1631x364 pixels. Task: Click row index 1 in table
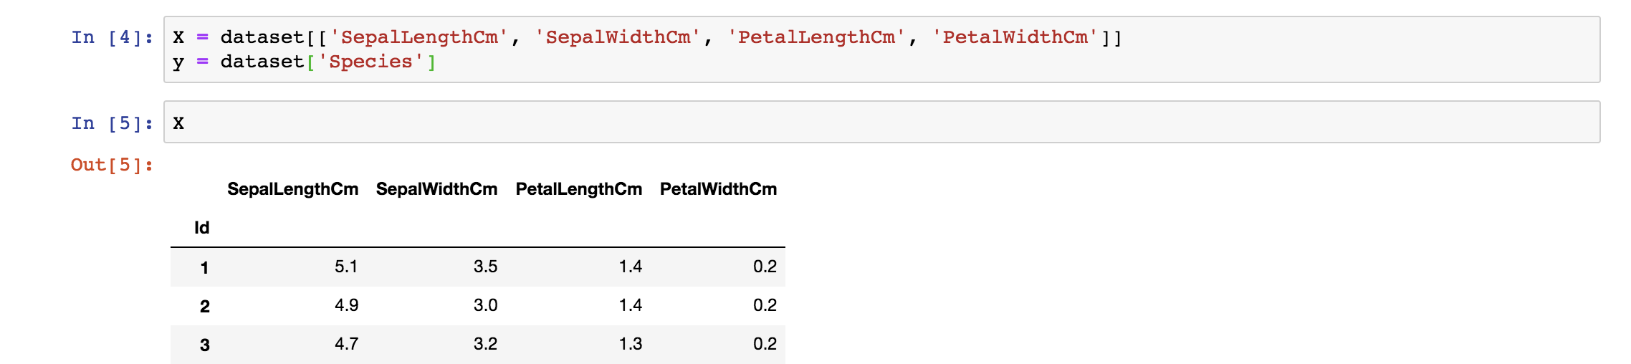tap(204, 268)
